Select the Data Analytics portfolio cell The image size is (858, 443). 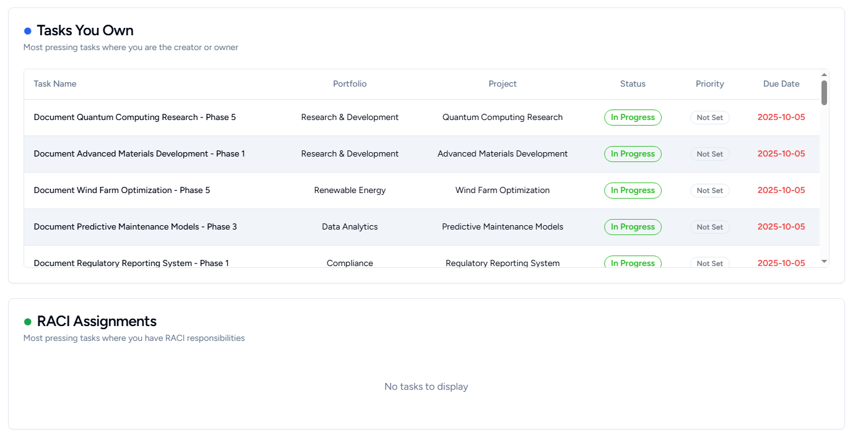[x=350, y=227]
